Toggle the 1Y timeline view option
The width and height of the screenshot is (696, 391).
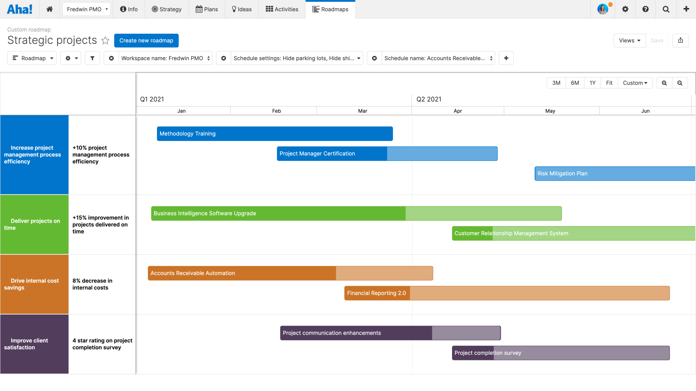592,83
